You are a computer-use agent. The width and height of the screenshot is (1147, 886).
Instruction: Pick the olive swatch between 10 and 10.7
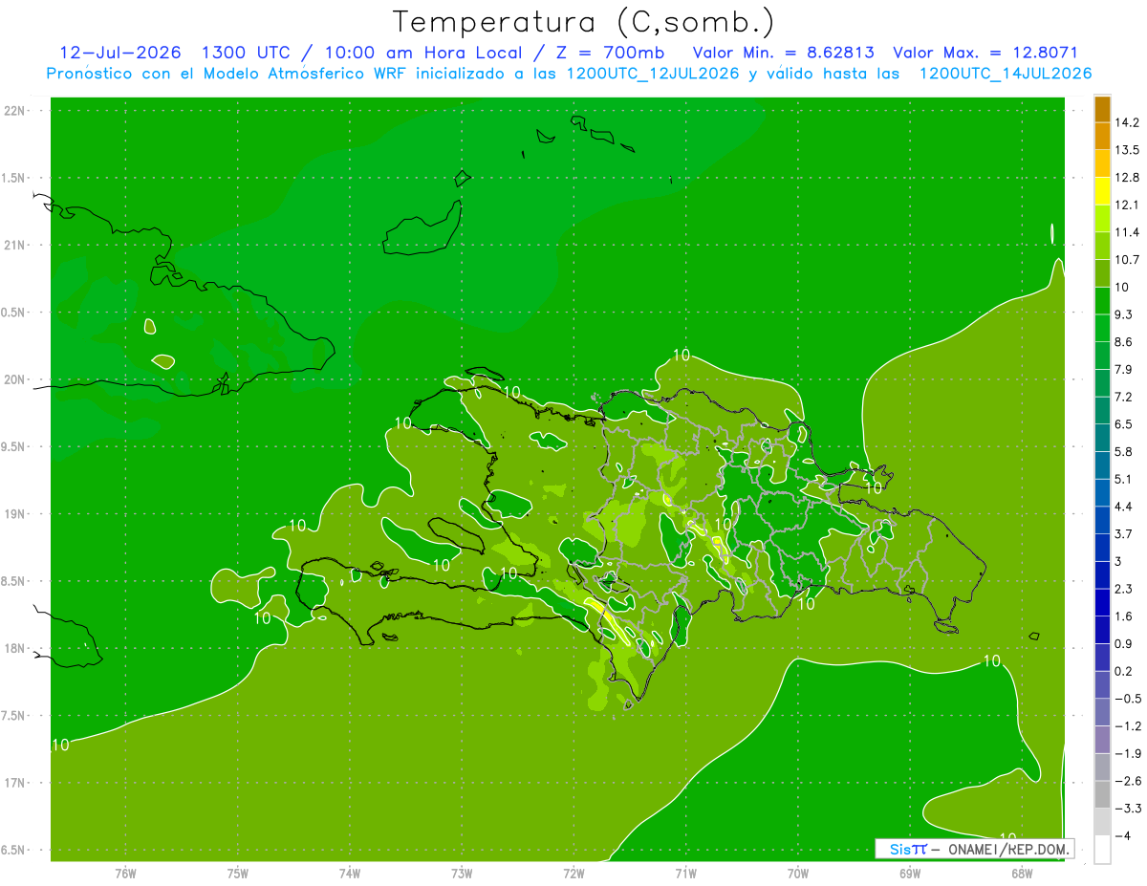click(1102, 273)
